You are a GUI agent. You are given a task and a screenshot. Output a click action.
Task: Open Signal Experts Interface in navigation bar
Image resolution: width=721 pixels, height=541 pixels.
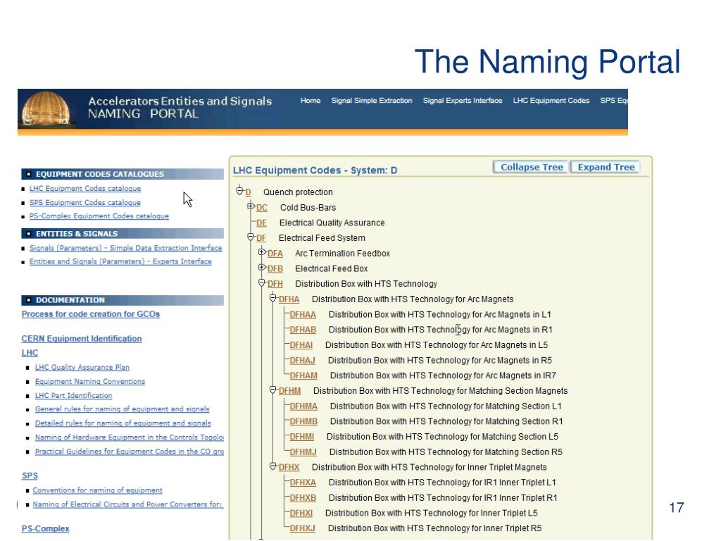pos(463,100)
